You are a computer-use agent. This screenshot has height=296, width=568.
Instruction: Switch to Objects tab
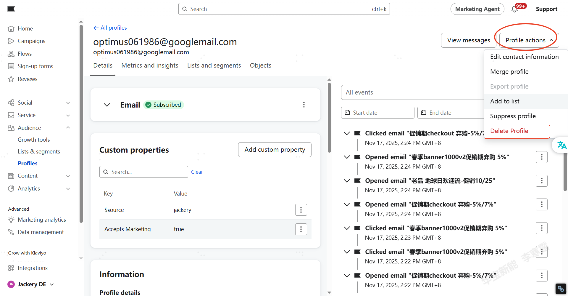pos(260,65)
